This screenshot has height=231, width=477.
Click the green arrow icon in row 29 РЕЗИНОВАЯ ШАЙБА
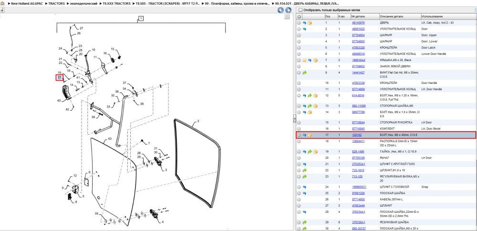pos(304,222)
